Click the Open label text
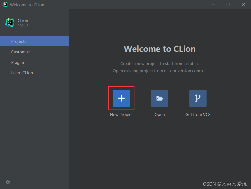The image size is (251, 189). pos(160,115)
